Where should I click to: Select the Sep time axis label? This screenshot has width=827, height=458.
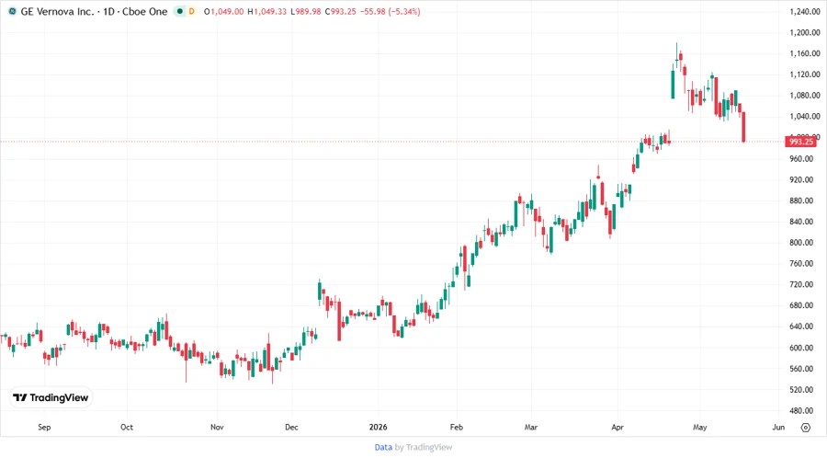44,427
